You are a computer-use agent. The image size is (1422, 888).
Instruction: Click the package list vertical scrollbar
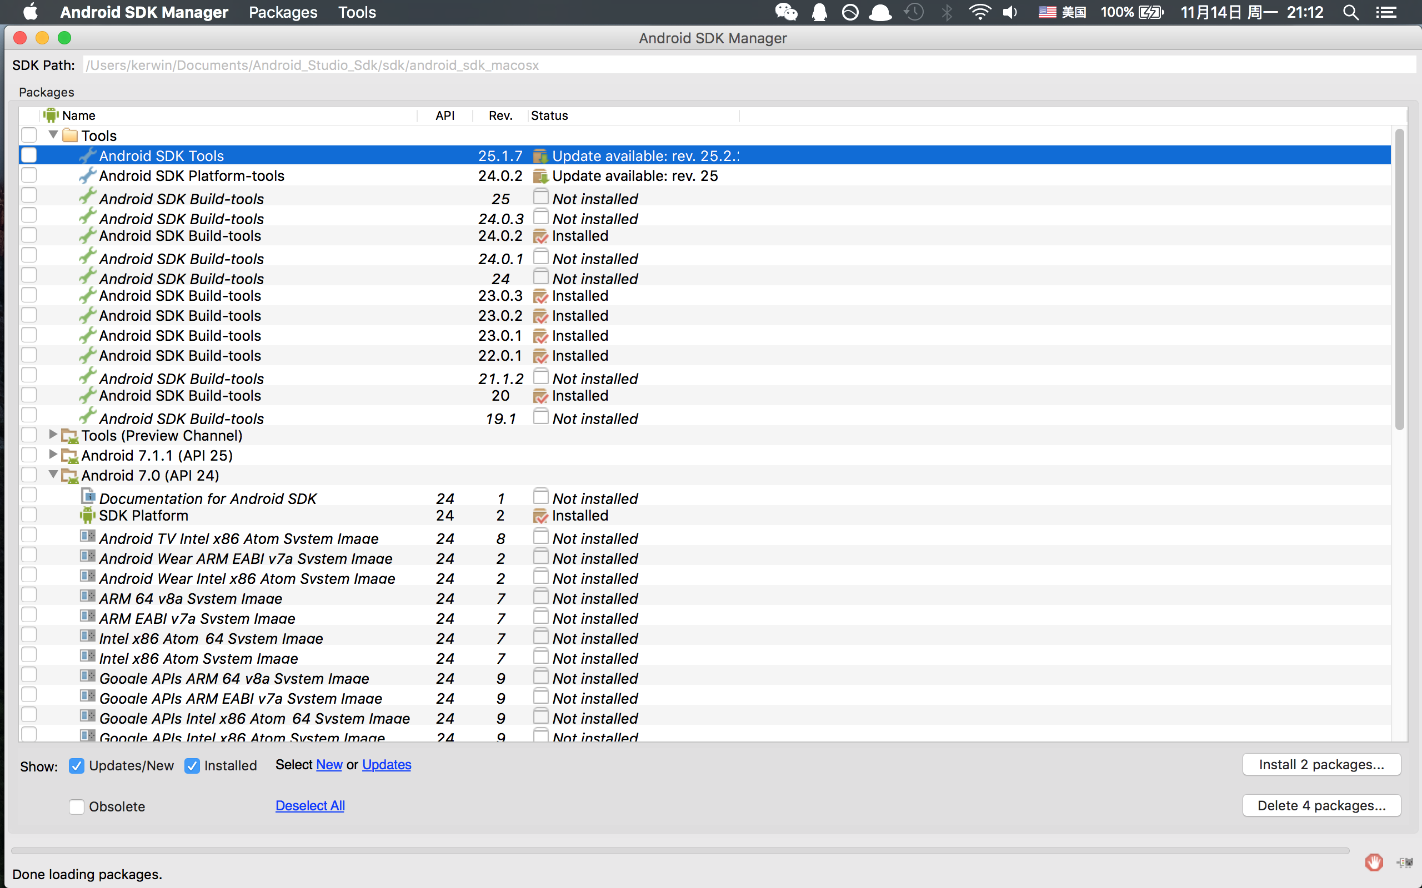(x=1400, y=280)
